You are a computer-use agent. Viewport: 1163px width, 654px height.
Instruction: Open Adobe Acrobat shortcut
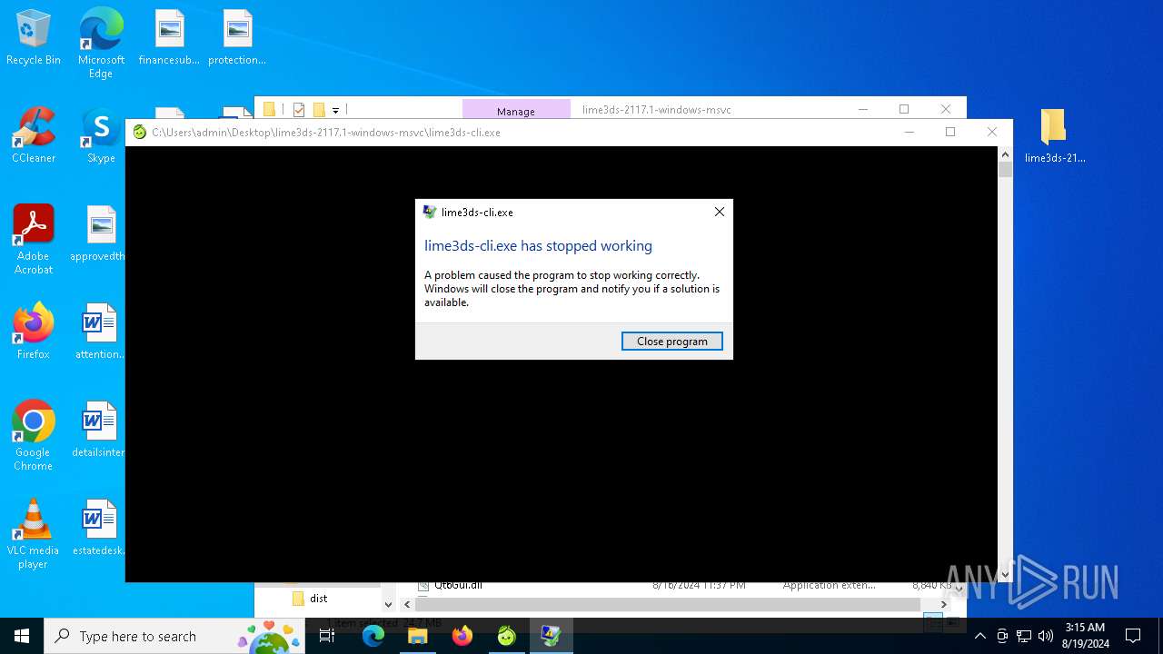[34, 240]
